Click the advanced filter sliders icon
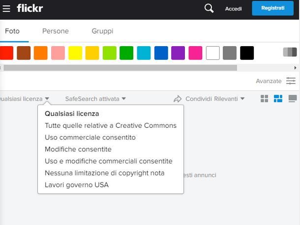This screenshot has width=300, height=225. (x=291, y=81)
